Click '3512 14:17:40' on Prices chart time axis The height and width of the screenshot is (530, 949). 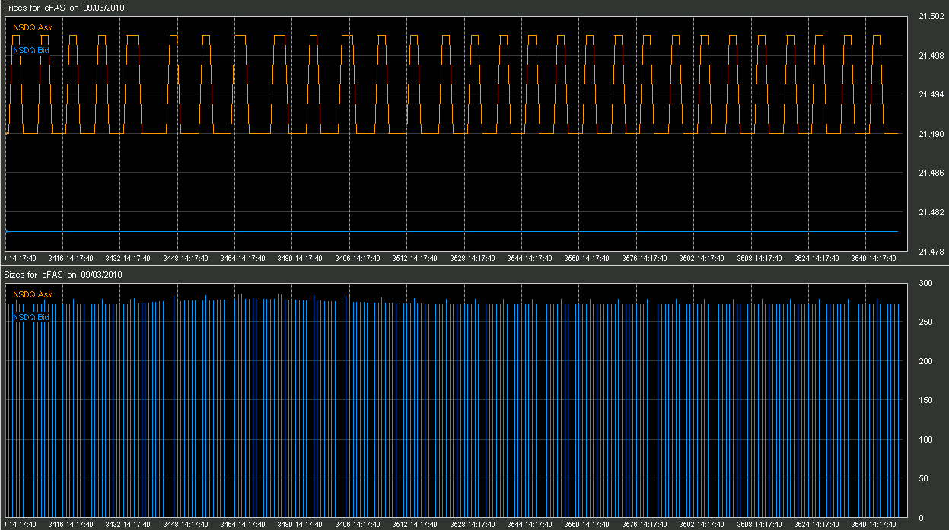pyautogui.click(x=415, y=259)
